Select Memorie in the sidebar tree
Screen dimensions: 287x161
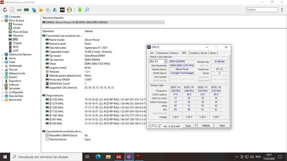pos(18,36)
